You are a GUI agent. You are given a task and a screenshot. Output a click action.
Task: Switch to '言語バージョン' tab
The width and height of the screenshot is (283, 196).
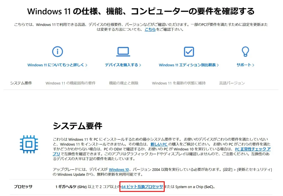point(232,83)
